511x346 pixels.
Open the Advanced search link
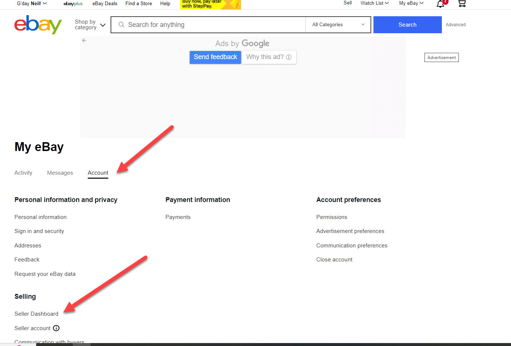coord(456,25)
